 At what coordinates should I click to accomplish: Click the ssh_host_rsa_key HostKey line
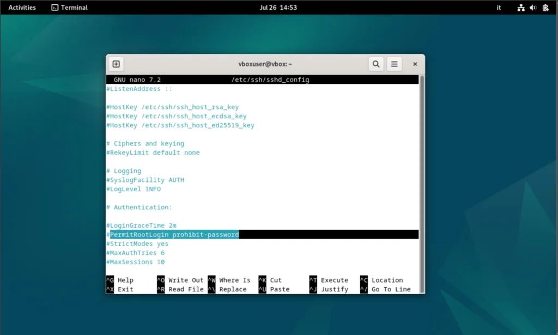click(173, 107)
